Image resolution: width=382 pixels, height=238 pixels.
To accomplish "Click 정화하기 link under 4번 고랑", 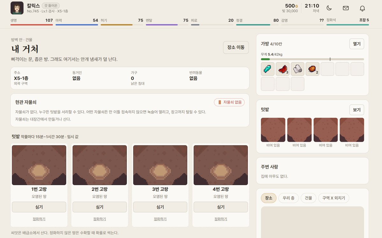I will point(221,219).
